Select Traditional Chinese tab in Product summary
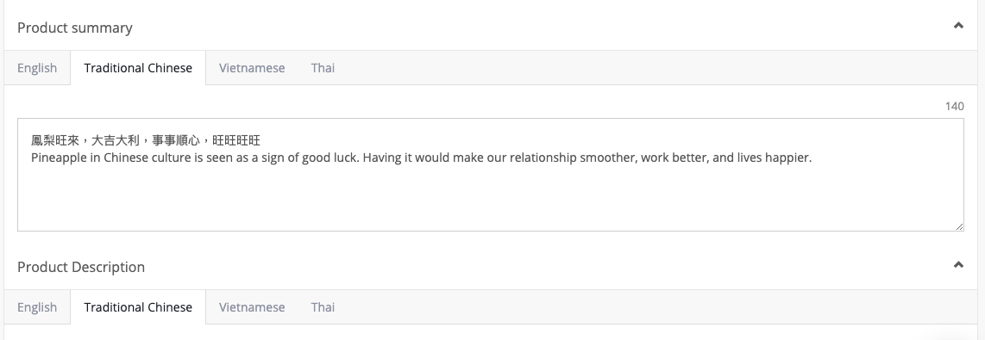 pos(138,68)
